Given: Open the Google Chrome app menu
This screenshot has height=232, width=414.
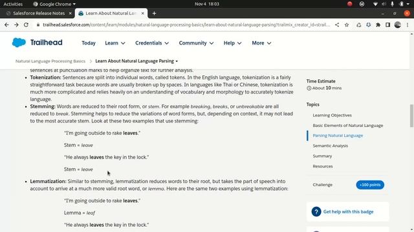Looking at the screenshot, I should [54, 4].
